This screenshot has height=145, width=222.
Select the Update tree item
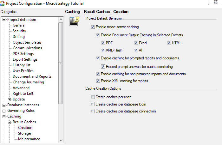pyautogui.click(x=19, y=99)
